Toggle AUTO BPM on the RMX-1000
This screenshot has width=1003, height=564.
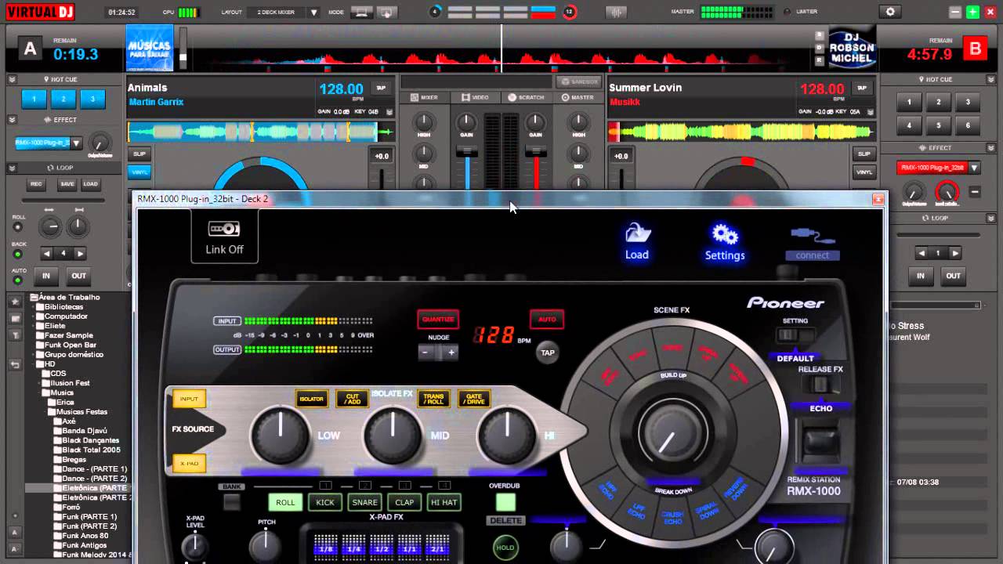[547, 319]
